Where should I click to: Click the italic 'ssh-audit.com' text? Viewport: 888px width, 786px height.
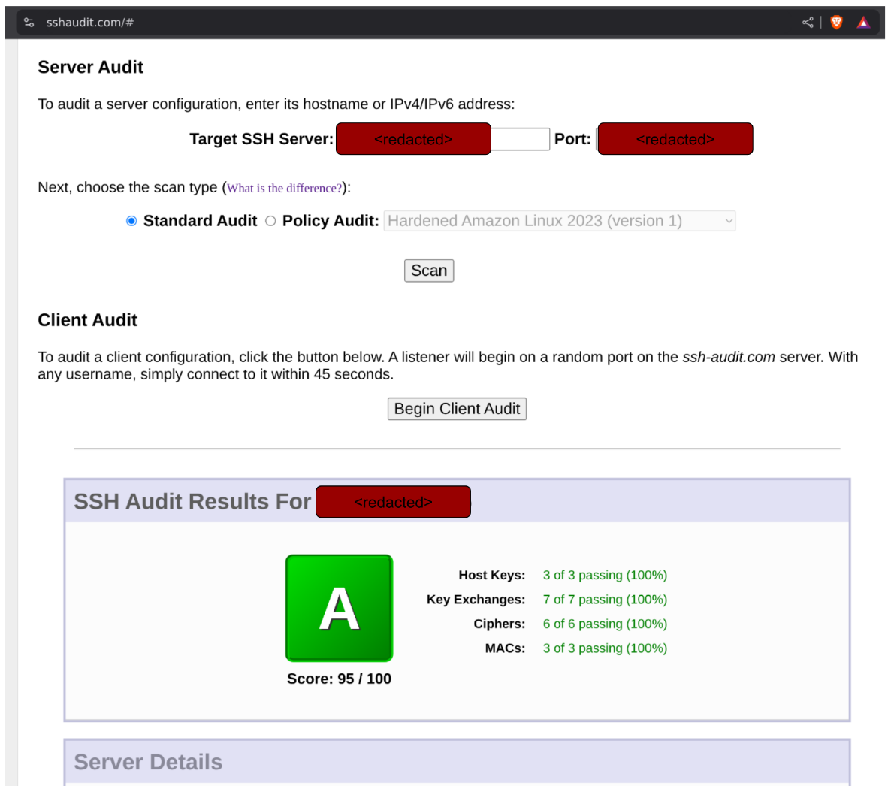[728, 358]
